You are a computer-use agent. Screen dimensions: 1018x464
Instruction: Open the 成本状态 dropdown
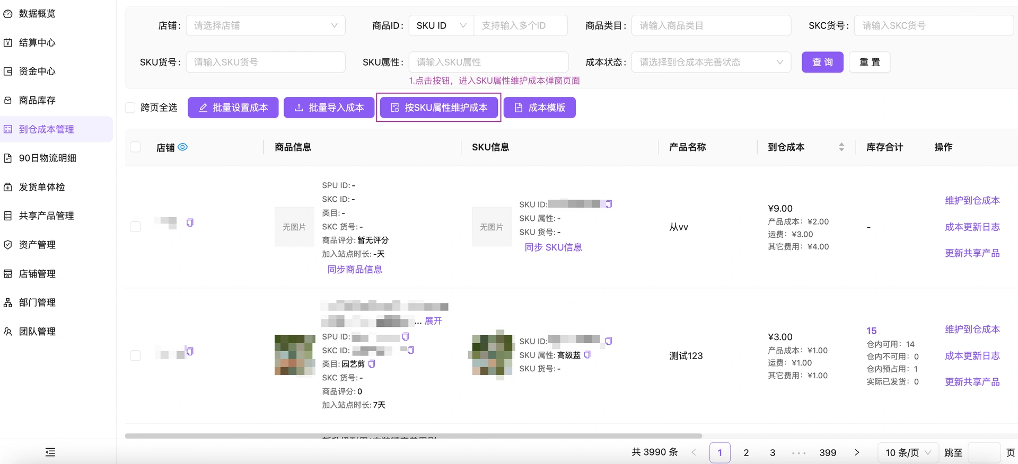711,62
